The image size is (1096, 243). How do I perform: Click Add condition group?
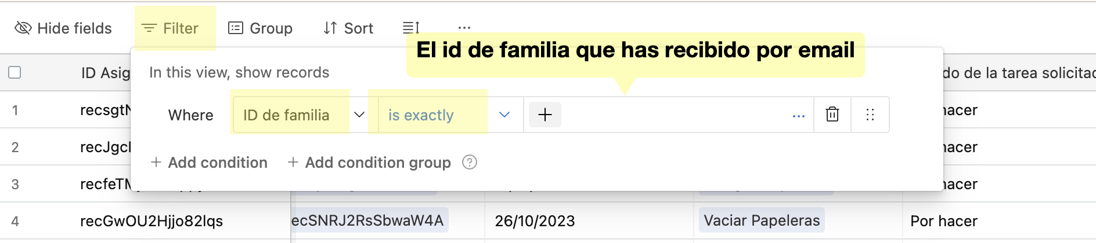point(369,163)
